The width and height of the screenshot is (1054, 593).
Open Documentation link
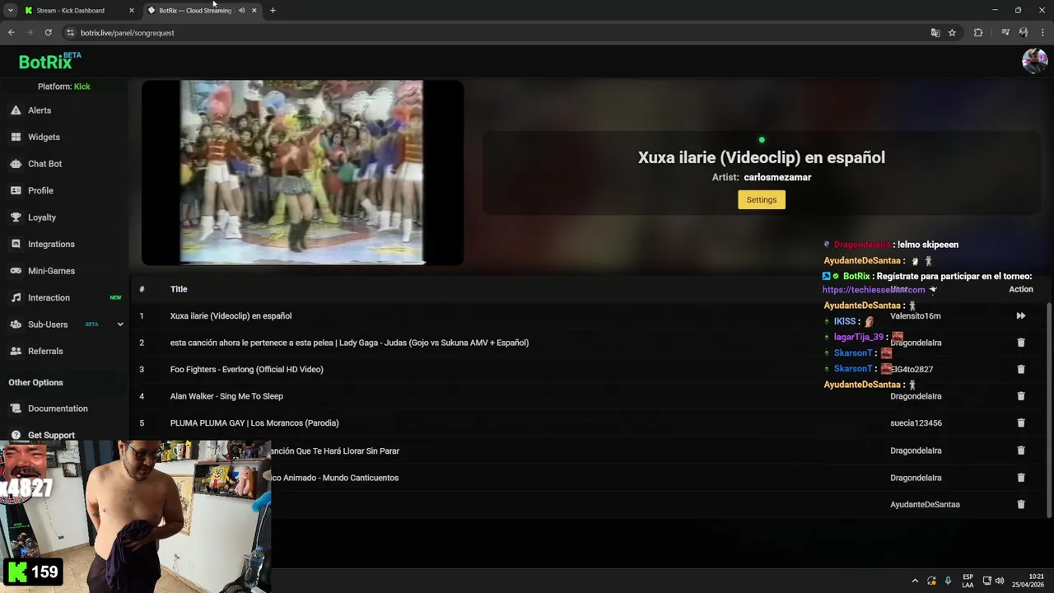click(x=58, y=409)
